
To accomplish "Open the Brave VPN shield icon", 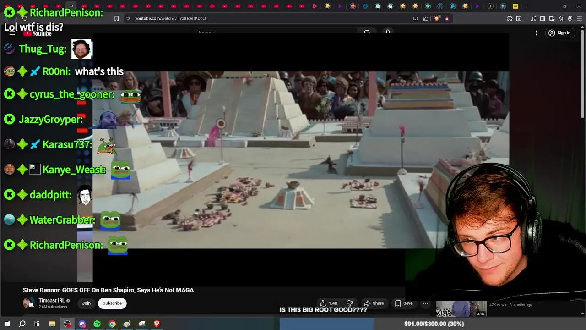I will click(570, 18).
